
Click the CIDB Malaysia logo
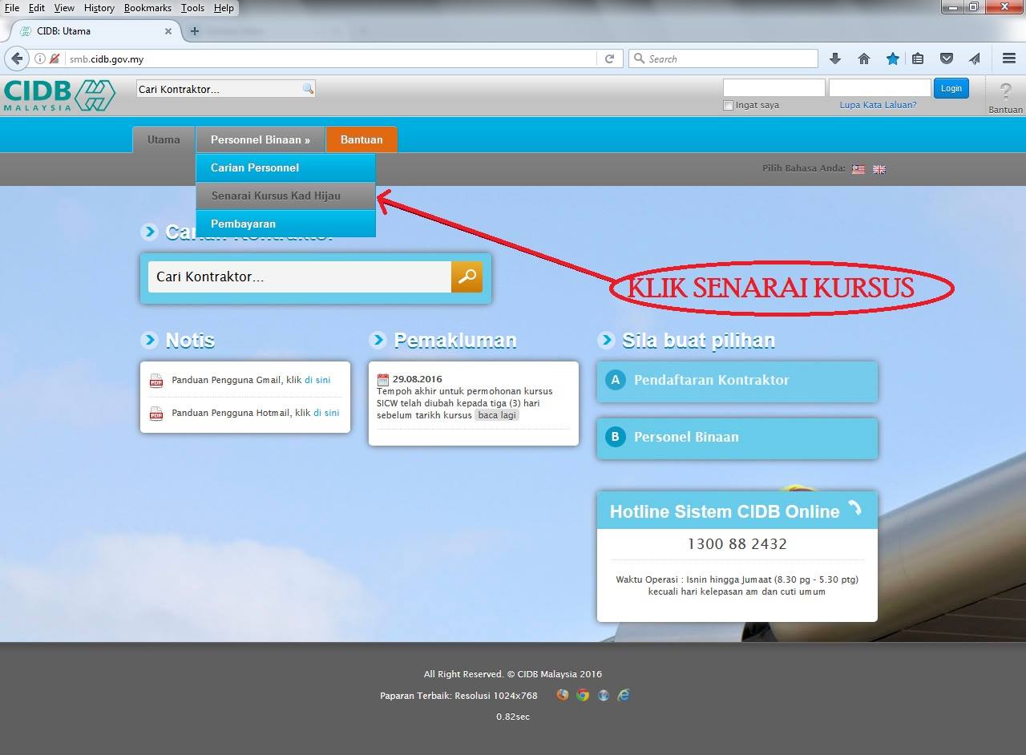pos(59,95)
